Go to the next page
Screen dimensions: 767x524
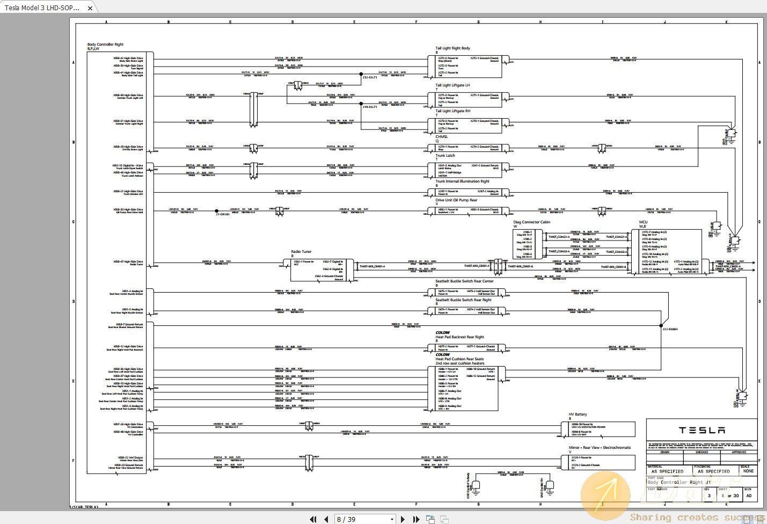(403, 519)
